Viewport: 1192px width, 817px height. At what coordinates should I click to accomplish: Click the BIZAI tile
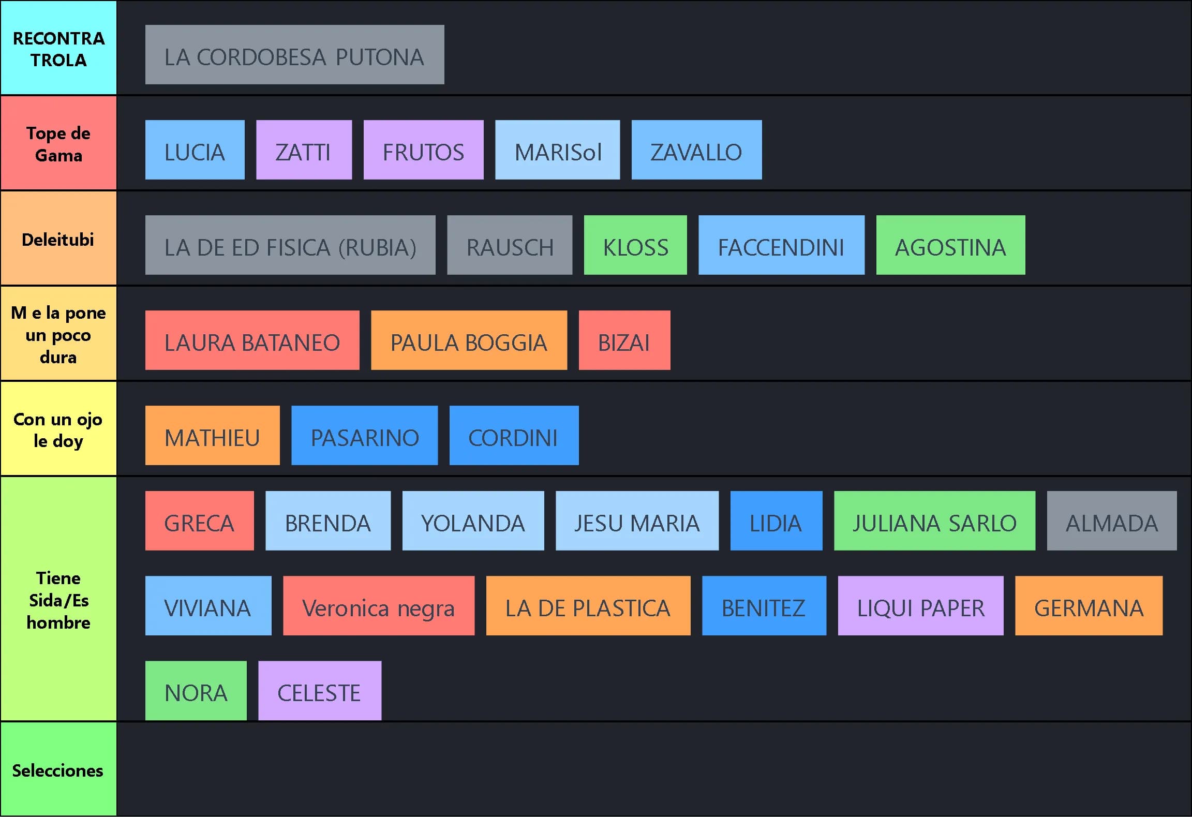point(624,340)
